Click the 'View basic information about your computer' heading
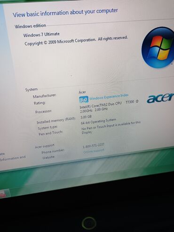The width and height of the screenshot is (174, 232). point(65,13)
